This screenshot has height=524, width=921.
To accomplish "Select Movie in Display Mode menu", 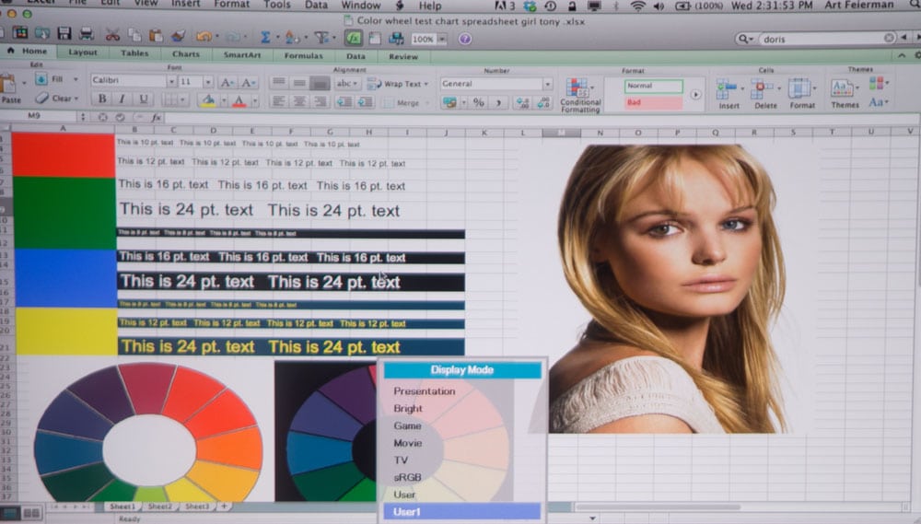I will point(408,443).
